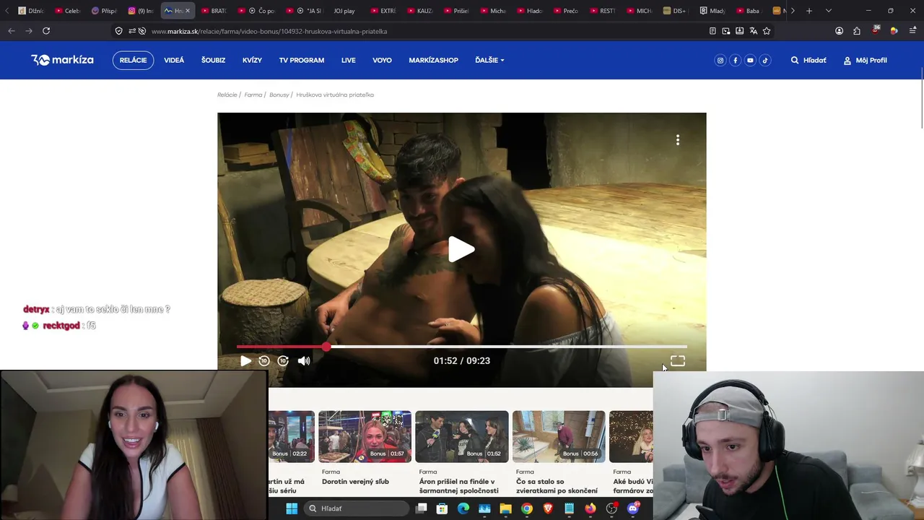The height and width of the screenshot is (520, 924).
Task: Rewind the video 10 seconds
Action: click(x=264, y=360)
